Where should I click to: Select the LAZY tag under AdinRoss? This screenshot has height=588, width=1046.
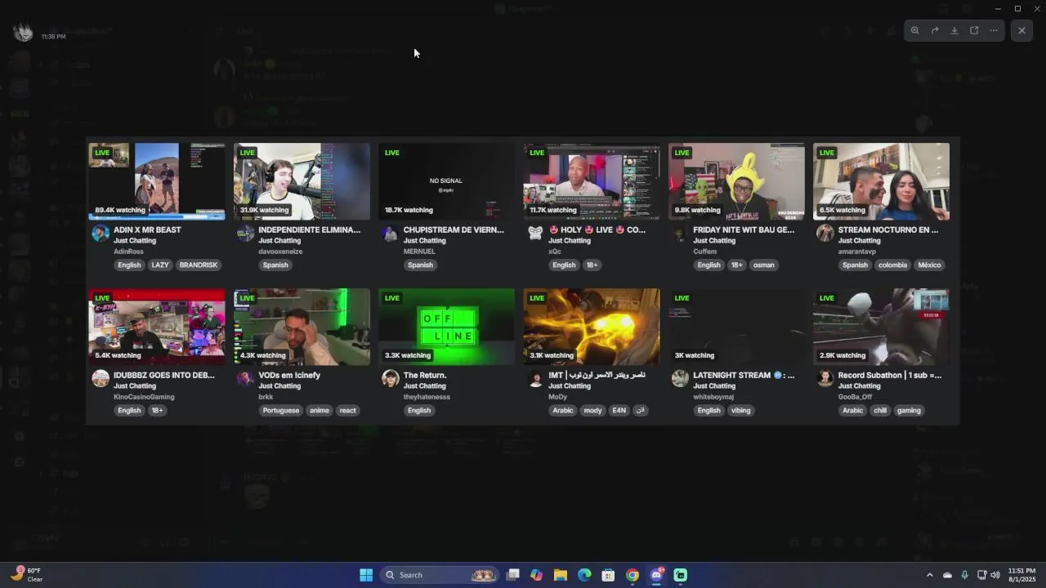coord(160,265)
